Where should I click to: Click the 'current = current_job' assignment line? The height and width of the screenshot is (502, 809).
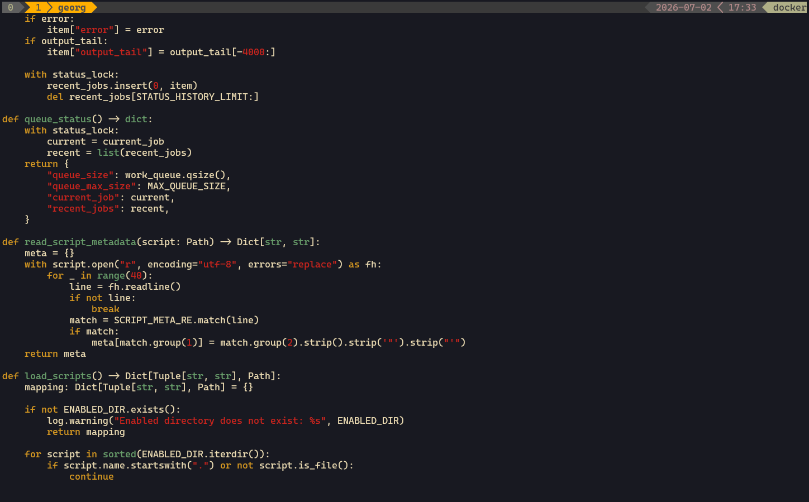(106, 141)
